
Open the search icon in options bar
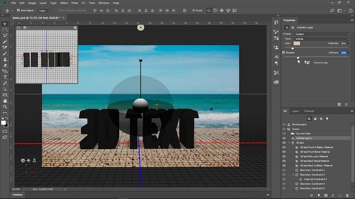[332, 11]
